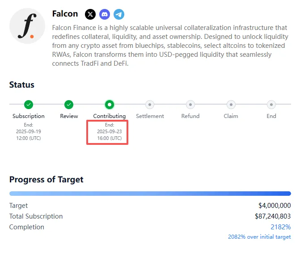
Task: Open Falcon's X (Twitter) profile icon
Action: point(90,14)
